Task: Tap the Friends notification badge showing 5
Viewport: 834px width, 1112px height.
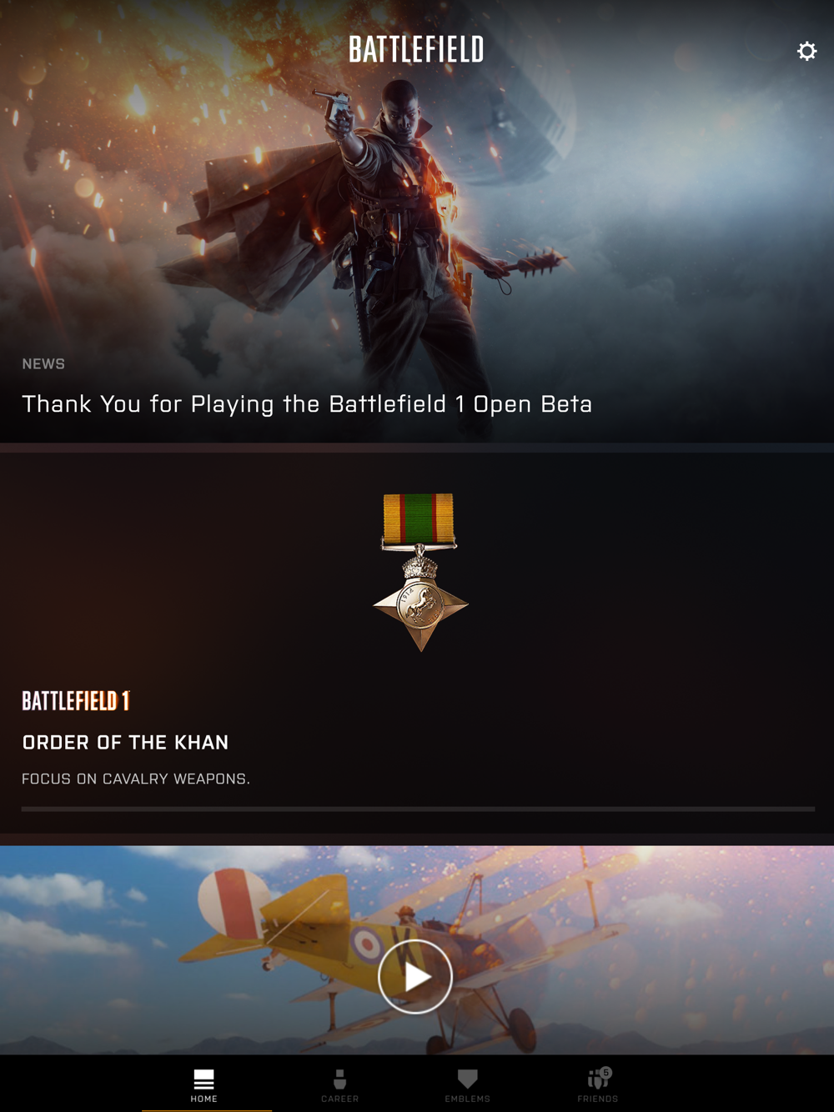Action: click(606, 1073)
